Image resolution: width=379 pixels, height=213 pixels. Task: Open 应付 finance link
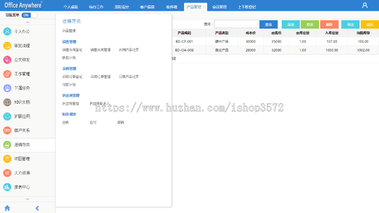[93, 122]
